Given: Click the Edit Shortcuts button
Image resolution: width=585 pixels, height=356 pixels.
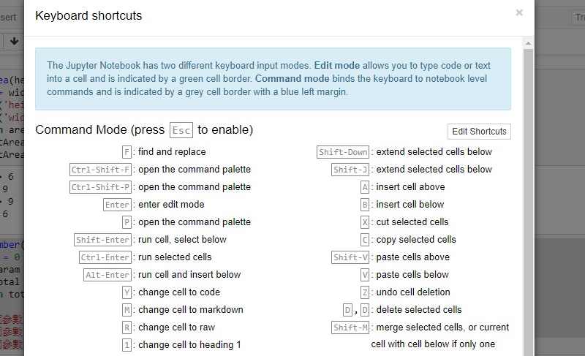Looking at the screenshot, I should (479, 132).
